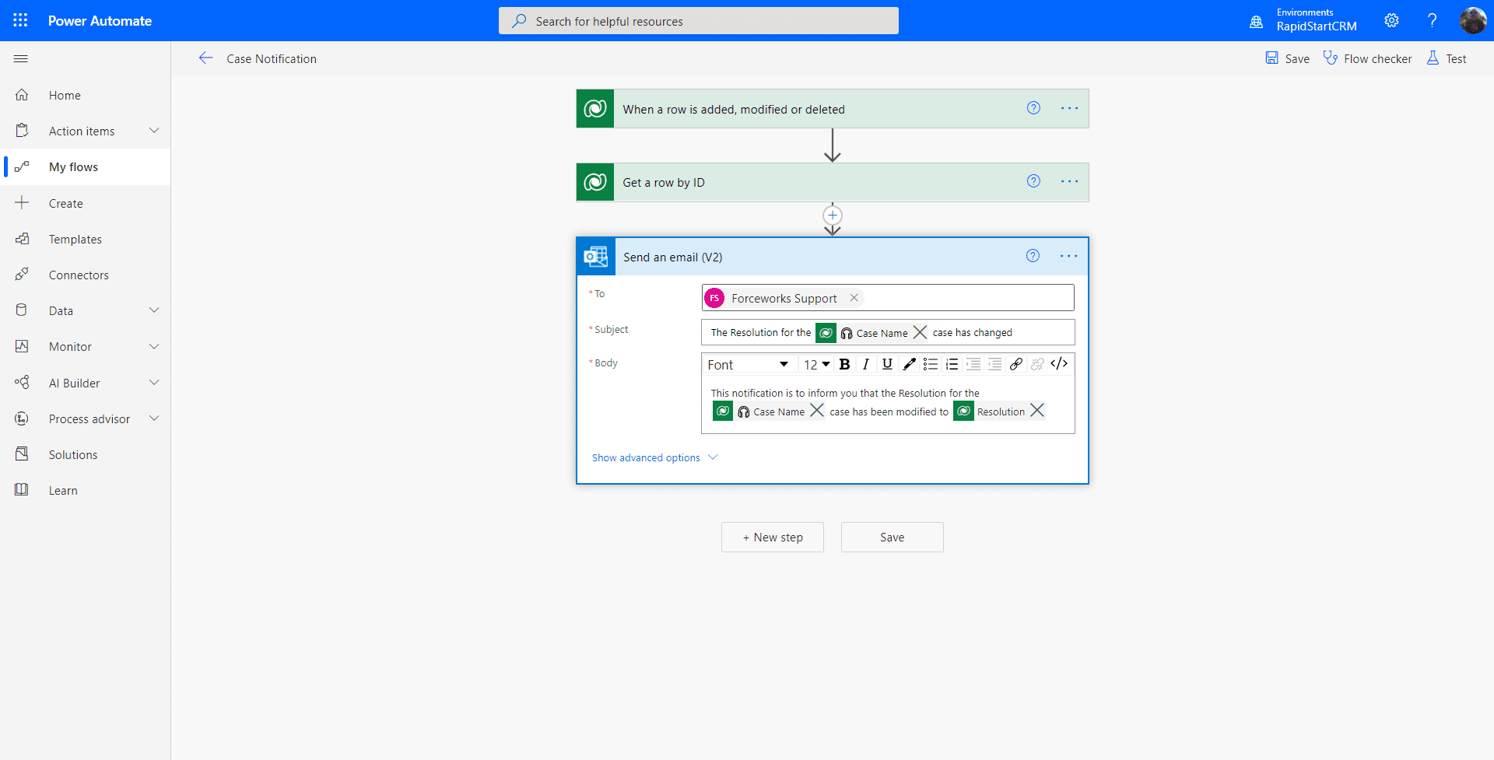Open the font size dropdown
Viewport: 1494px width, 760px height.
click(815, 364)
